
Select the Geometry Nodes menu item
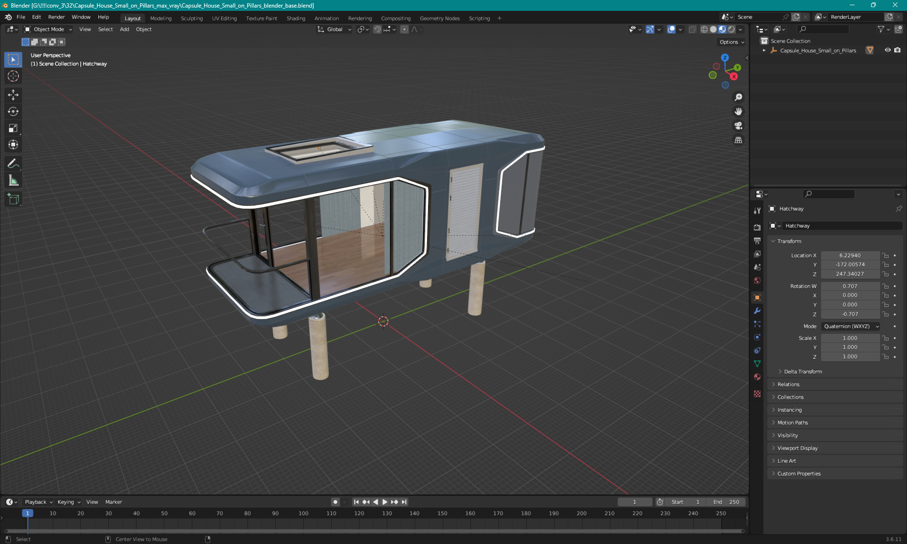pos(440,17)
